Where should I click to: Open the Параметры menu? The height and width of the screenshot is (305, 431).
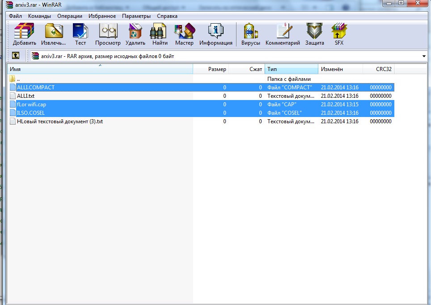pyautogui.click(x=136, y=16)
